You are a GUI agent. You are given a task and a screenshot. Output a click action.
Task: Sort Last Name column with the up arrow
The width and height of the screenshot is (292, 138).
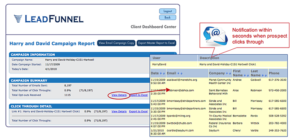pyautogui.click(x=265, y=75)
